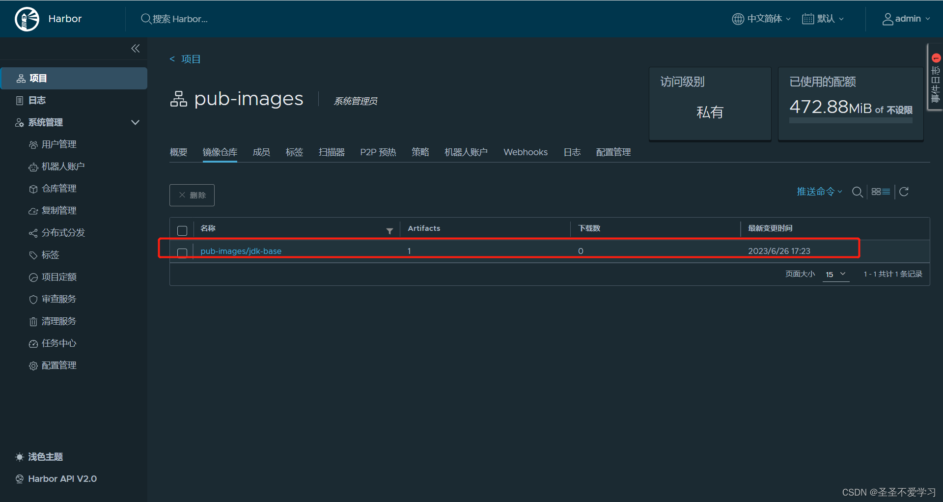Open 审查服务 in the sidebar

point(59,299)
